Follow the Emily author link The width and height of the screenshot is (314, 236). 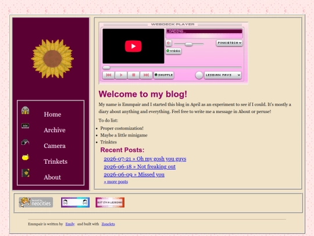(x=70, y=224)
